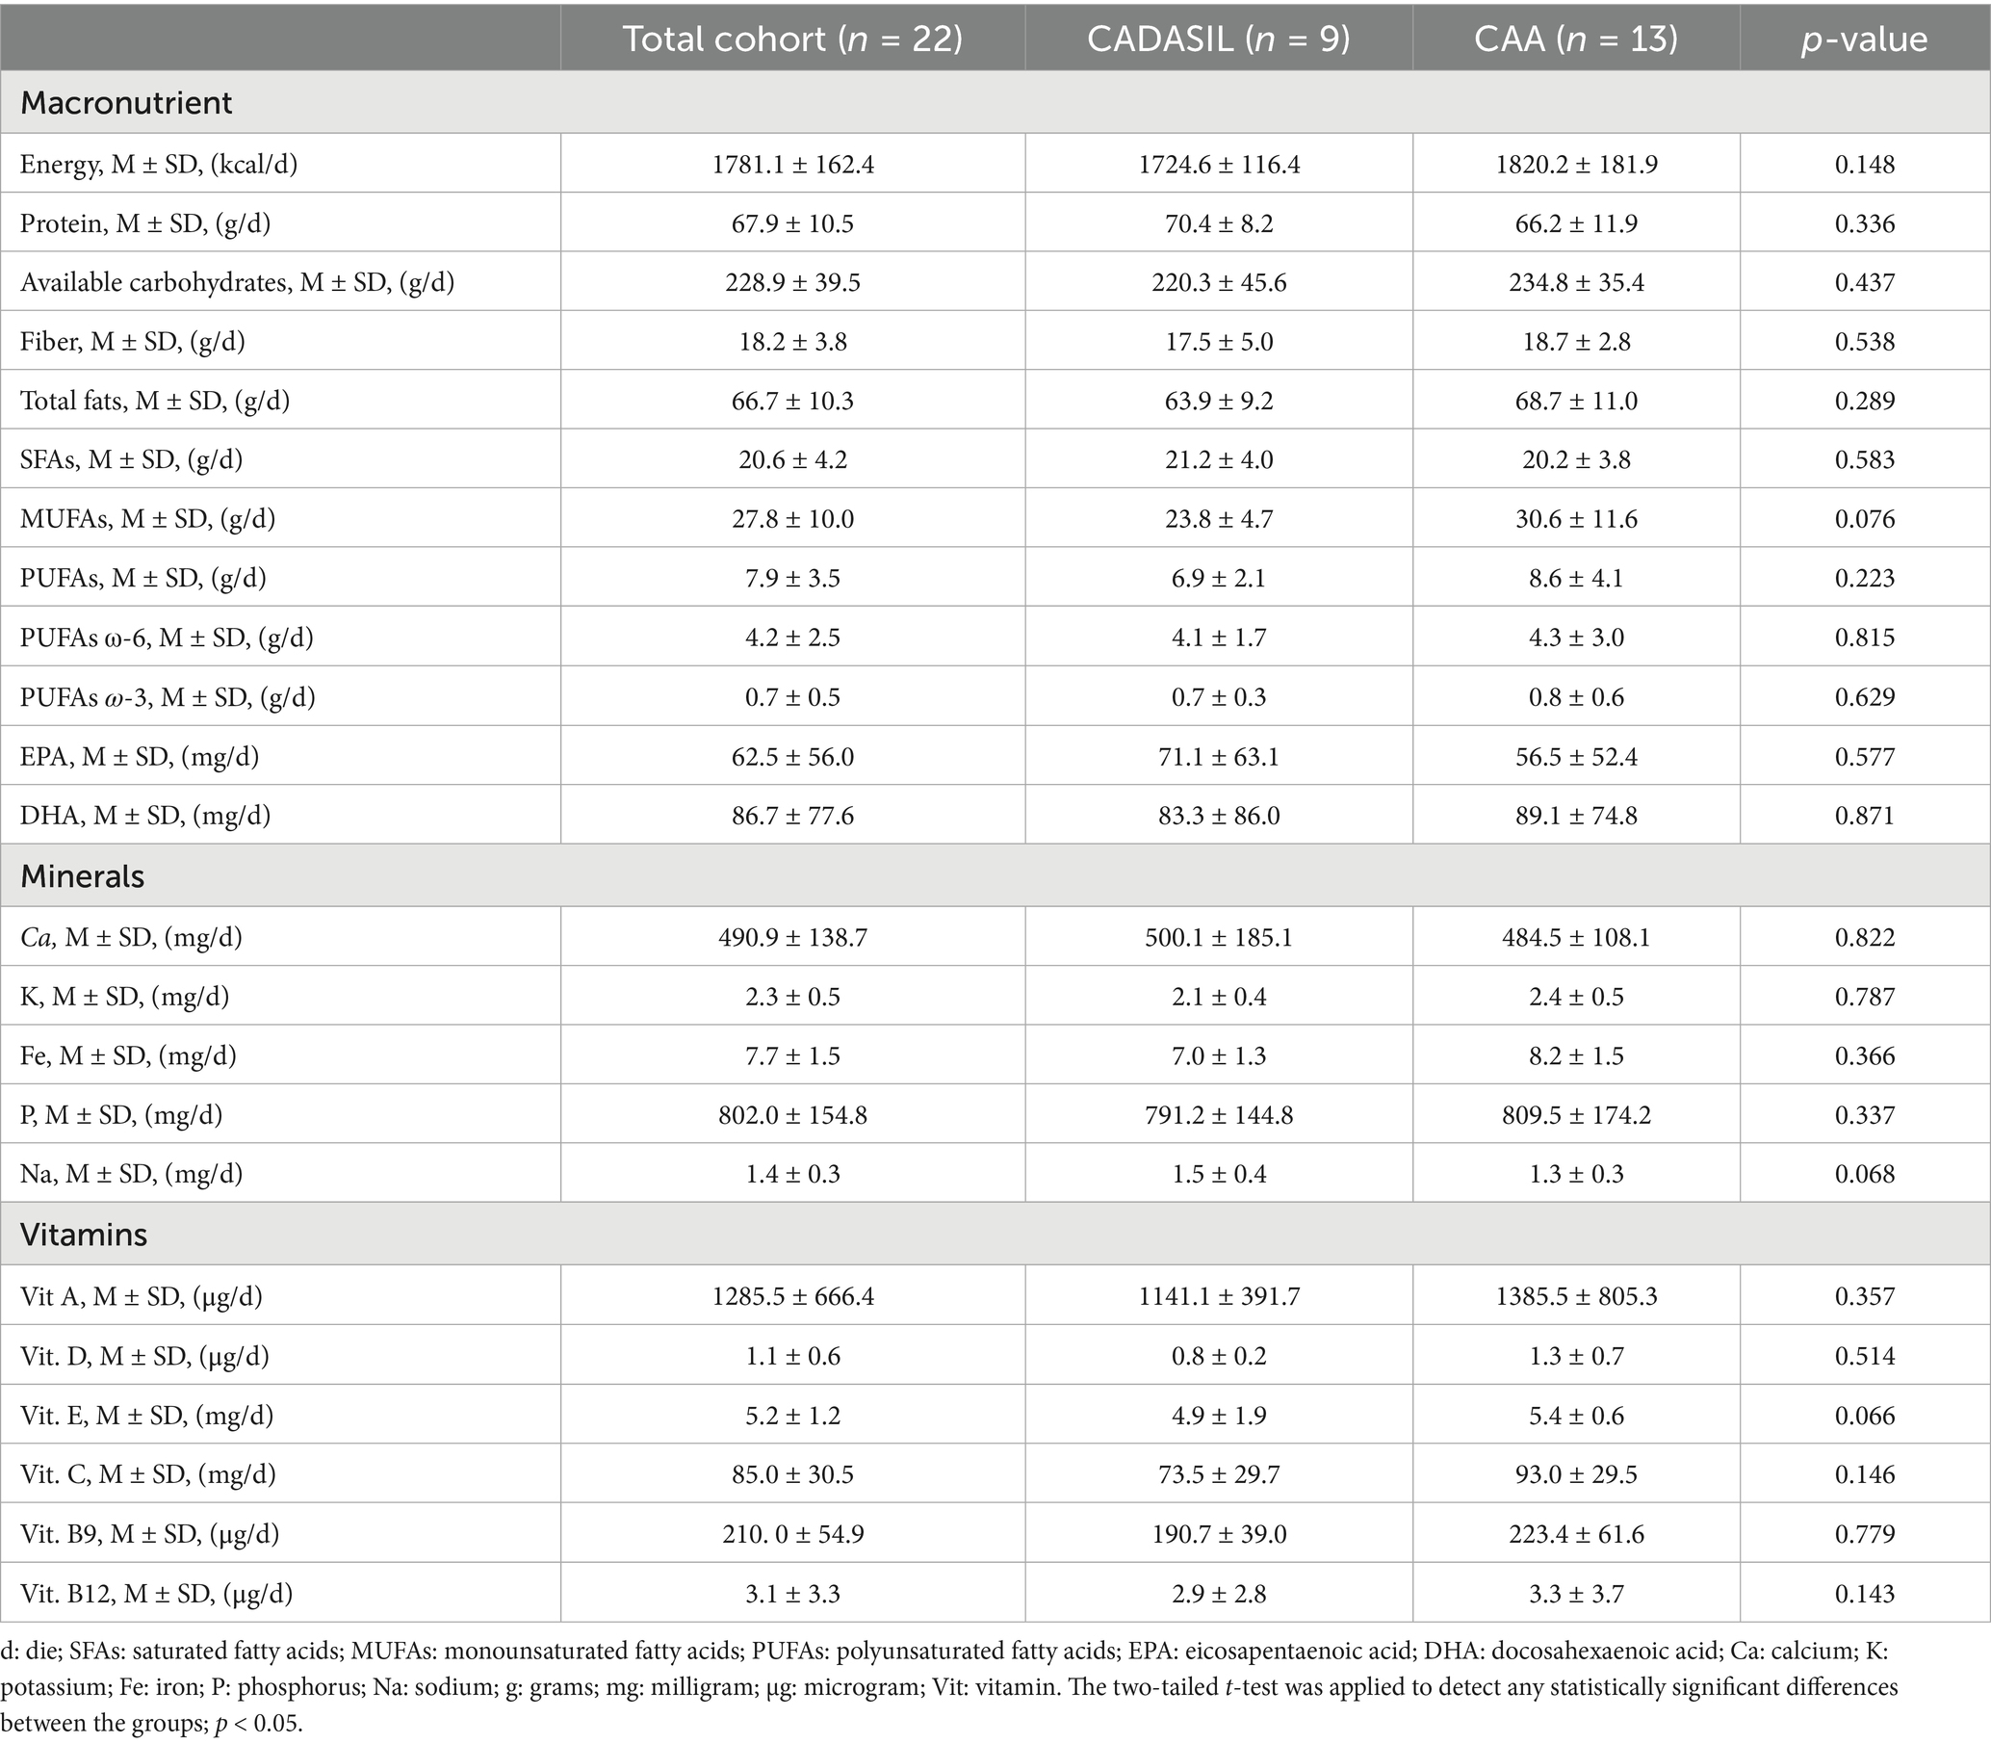Select the p-value column header
1991x1744 pixels.
[1865, 38]
